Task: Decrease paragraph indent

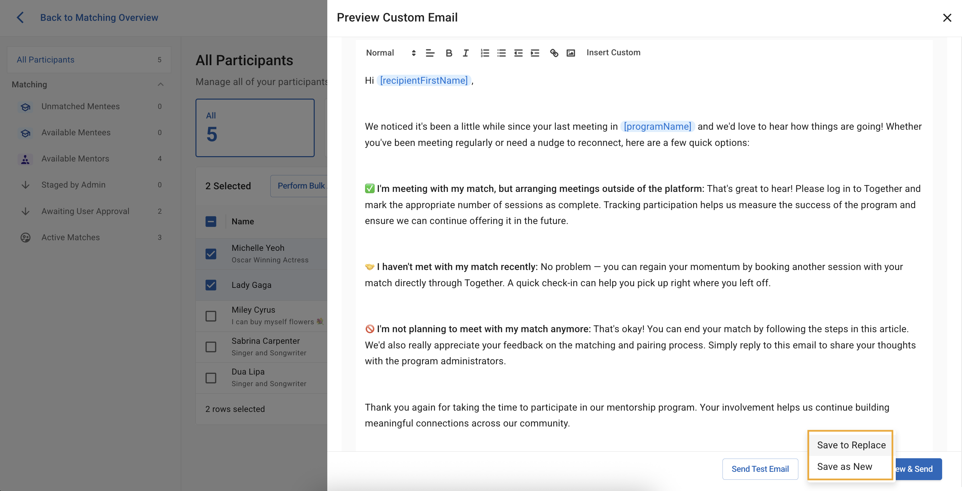Action: [518, 53]
